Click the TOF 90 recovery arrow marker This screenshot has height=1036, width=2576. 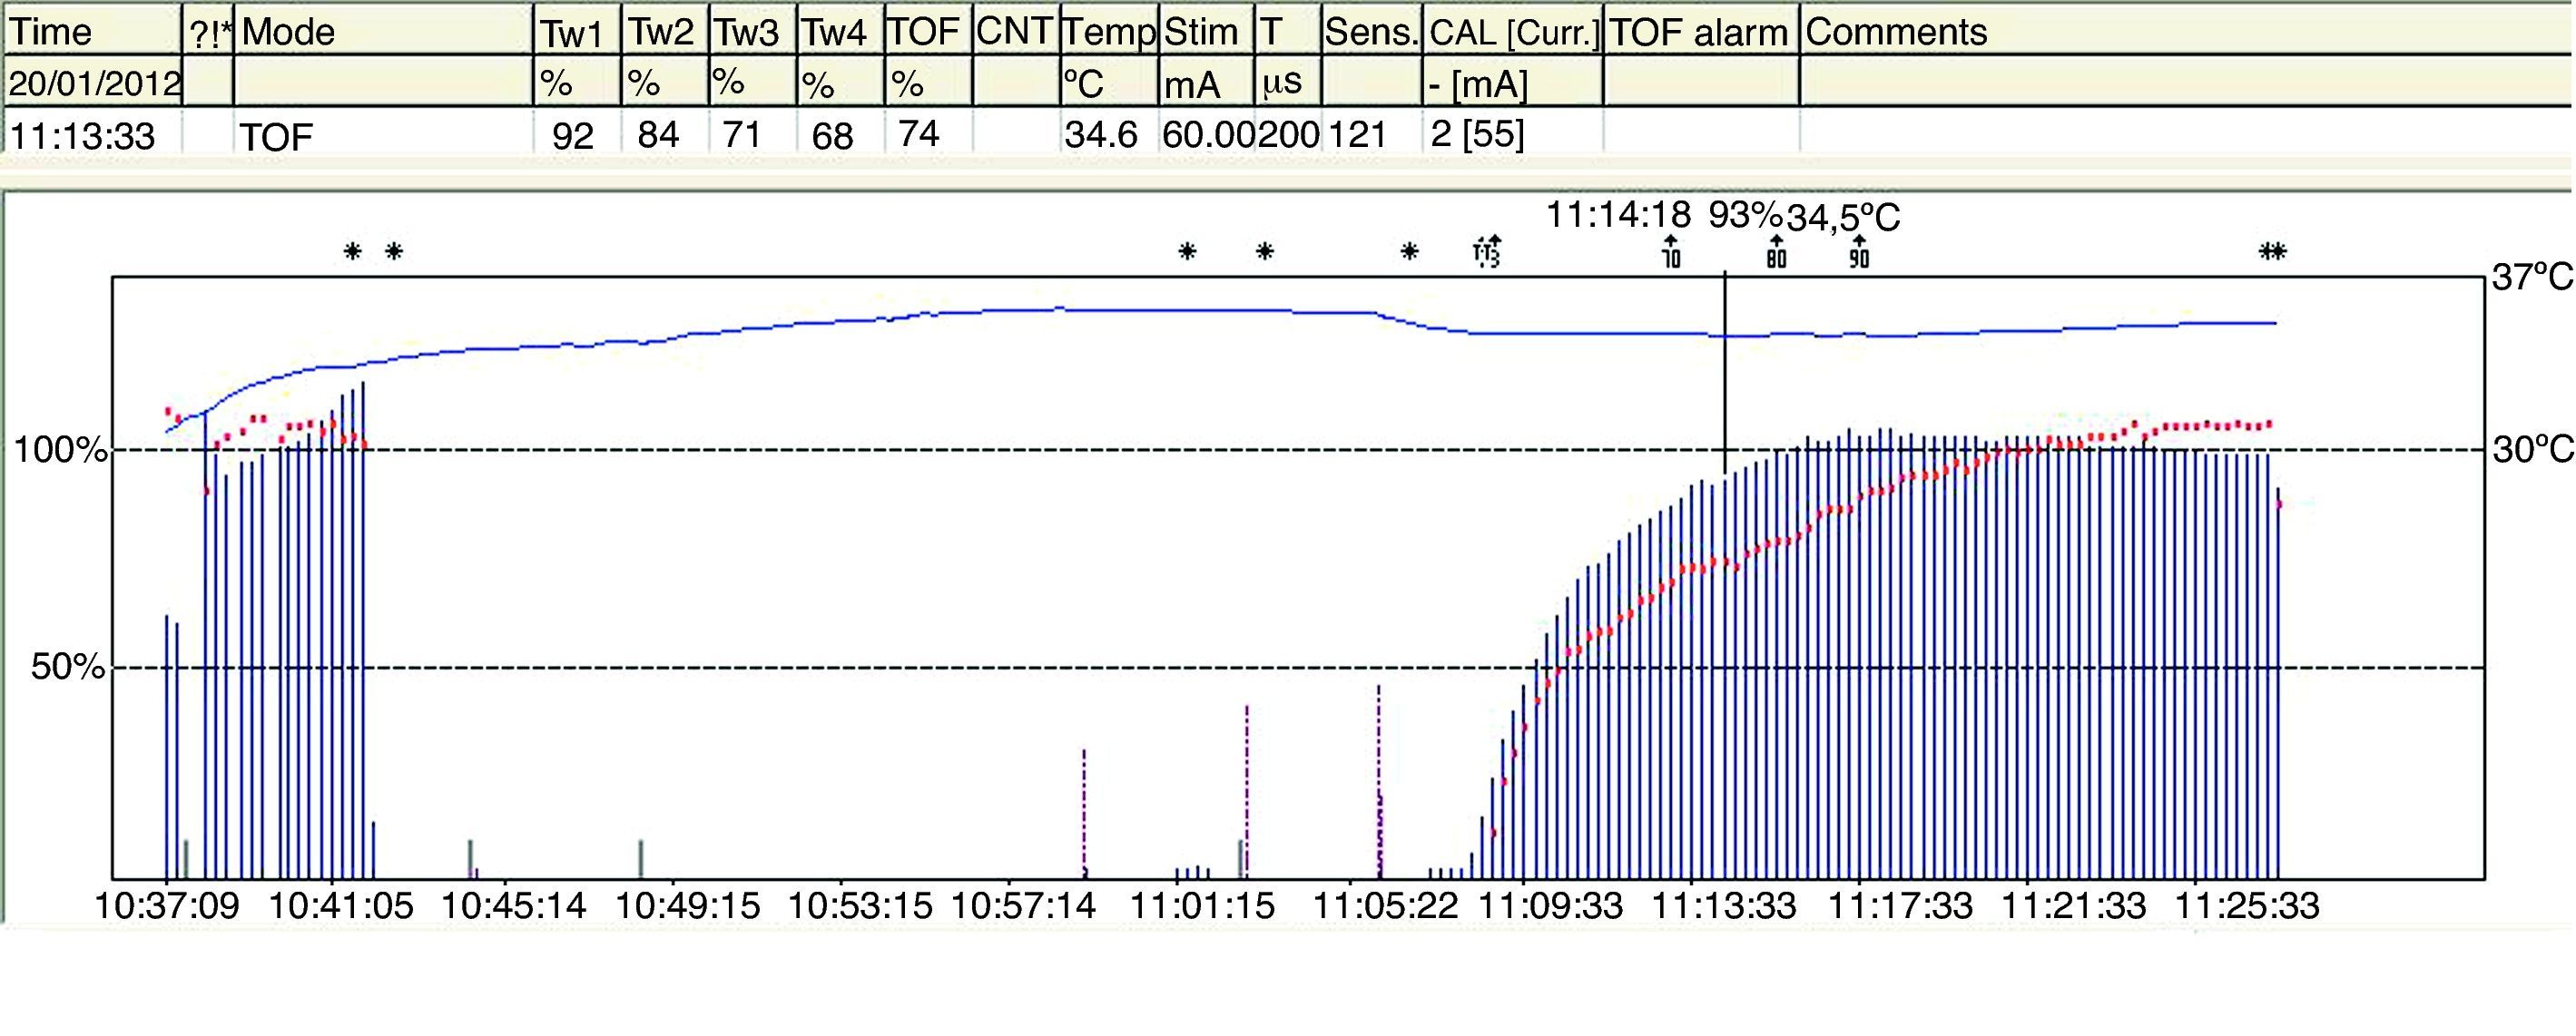pos(1859,252)
